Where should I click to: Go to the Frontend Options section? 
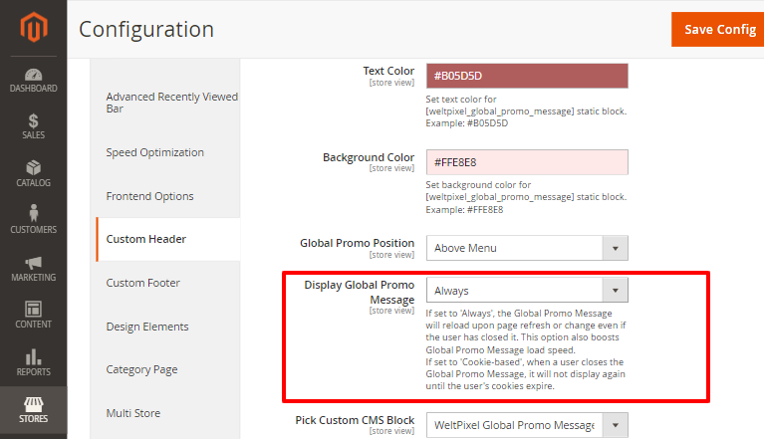coord(149,196)
